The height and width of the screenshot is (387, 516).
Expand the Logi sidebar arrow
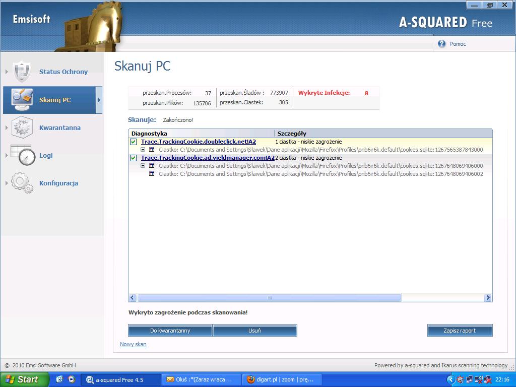[7, 155]
